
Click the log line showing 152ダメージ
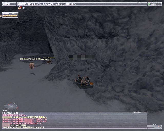(x=25, y=121)
